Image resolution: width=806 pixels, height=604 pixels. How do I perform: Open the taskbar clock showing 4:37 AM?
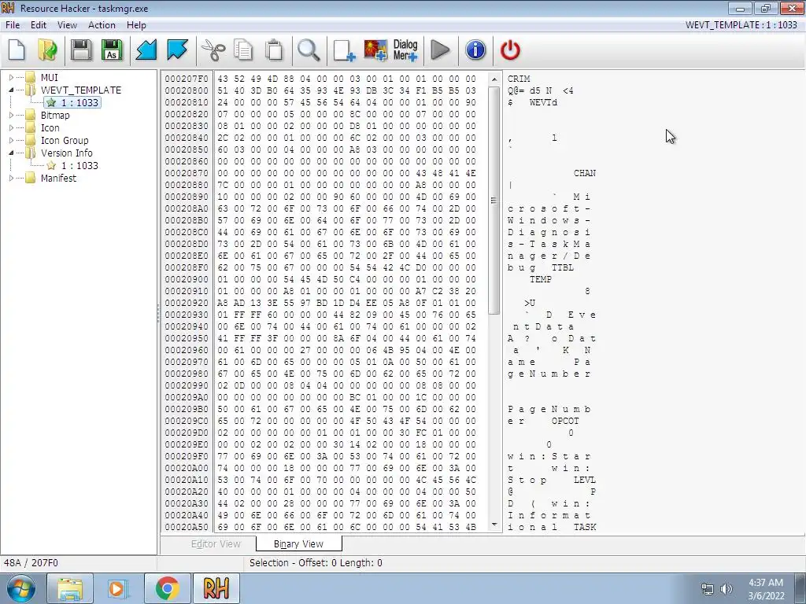coord(766,589)
